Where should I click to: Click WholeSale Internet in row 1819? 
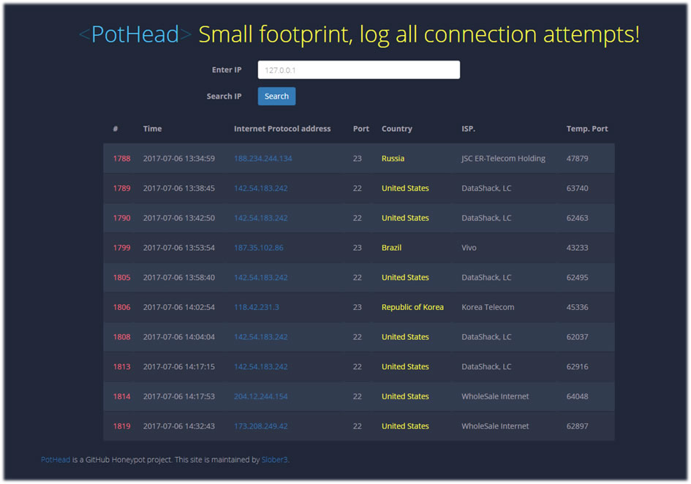pos(495,426)
